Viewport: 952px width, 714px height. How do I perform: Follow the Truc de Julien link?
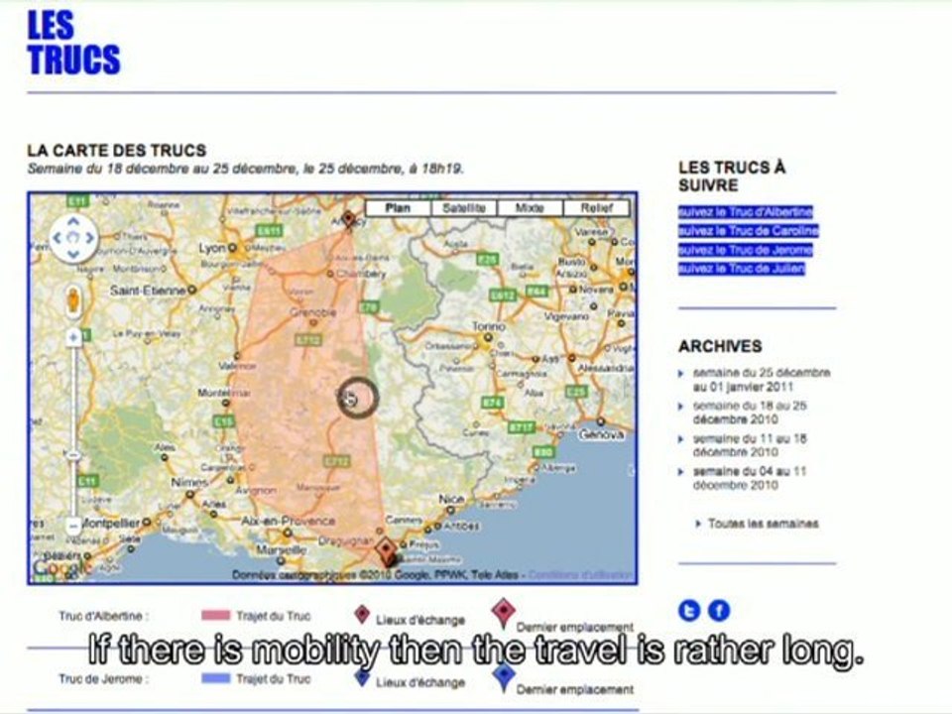742,269
